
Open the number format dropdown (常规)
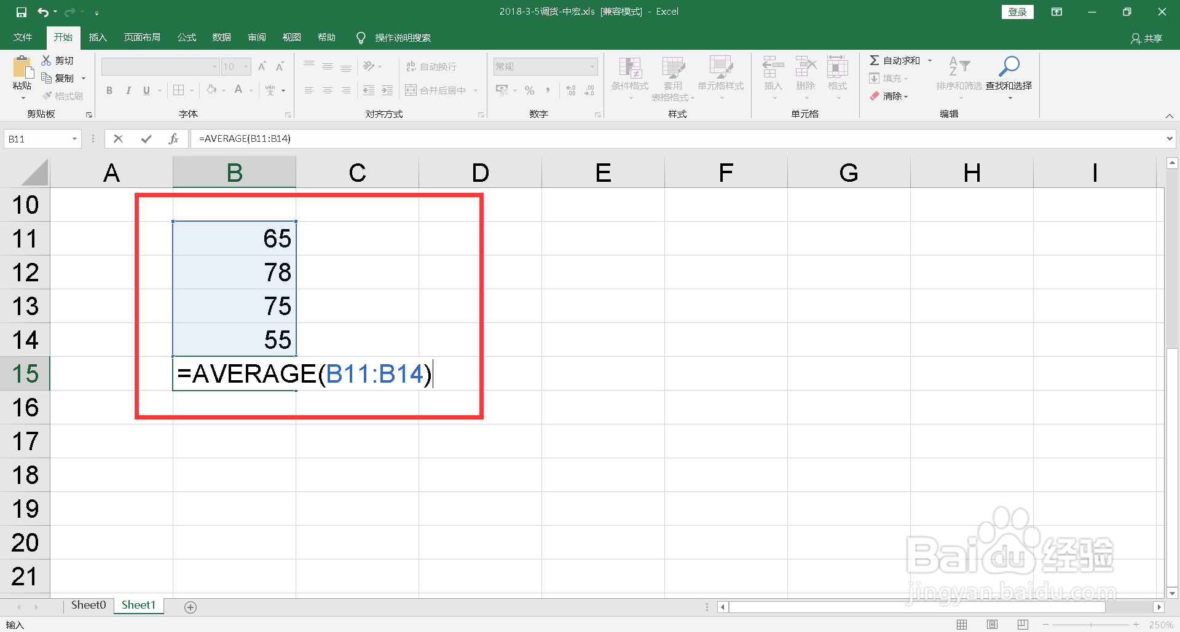pos(592,66)
